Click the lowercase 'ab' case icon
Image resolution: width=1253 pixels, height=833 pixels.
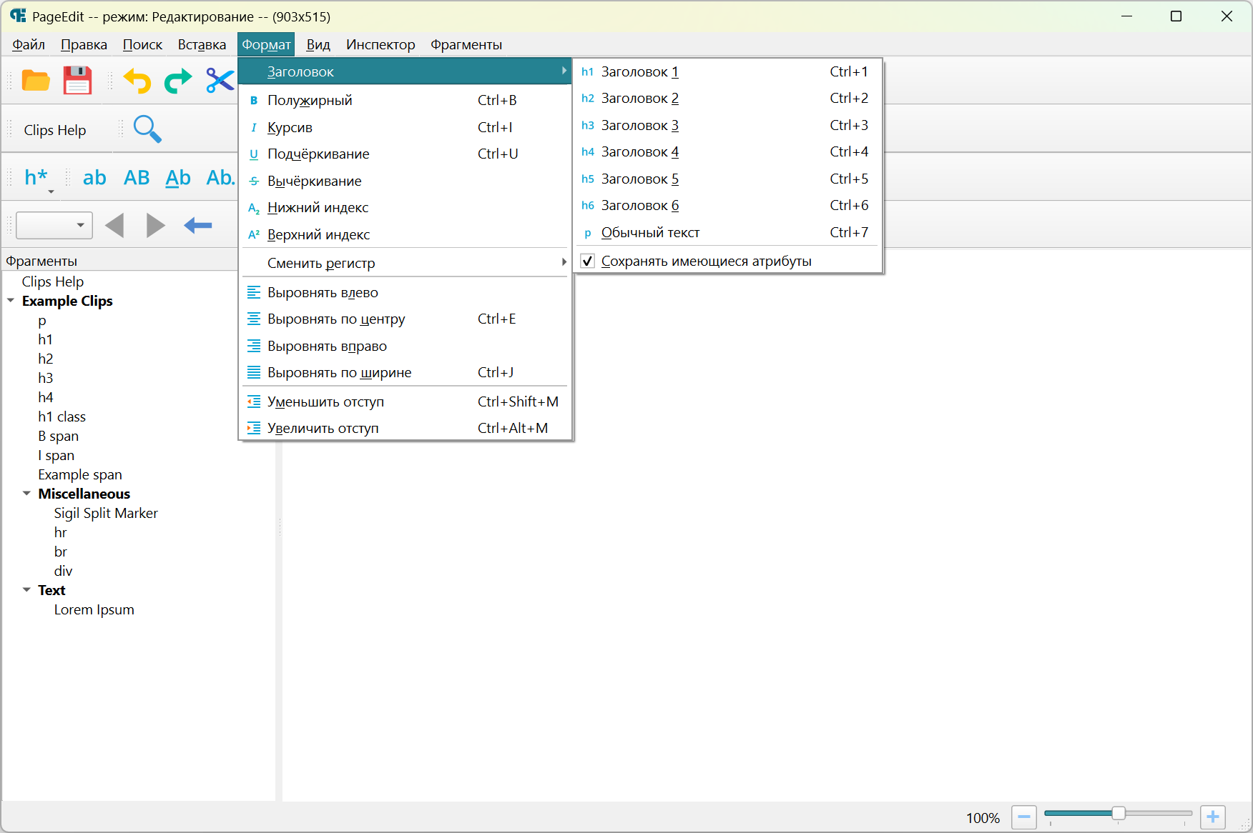[x=94, y=177]
